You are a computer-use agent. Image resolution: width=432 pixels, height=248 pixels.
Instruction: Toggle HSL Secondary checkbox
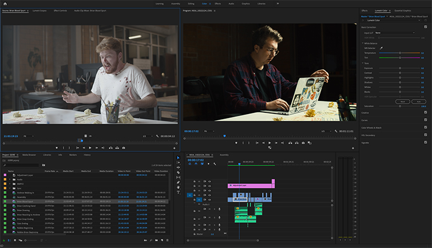tap(425, 135)
